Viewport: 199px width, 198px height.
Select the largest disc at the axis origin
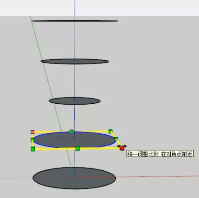pyautogui.click(x=74, y=178)
